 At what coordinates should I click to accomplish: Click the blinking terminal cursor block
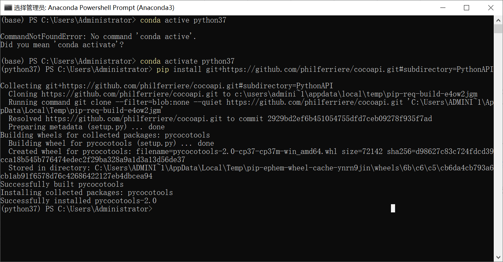pos(392,208)
